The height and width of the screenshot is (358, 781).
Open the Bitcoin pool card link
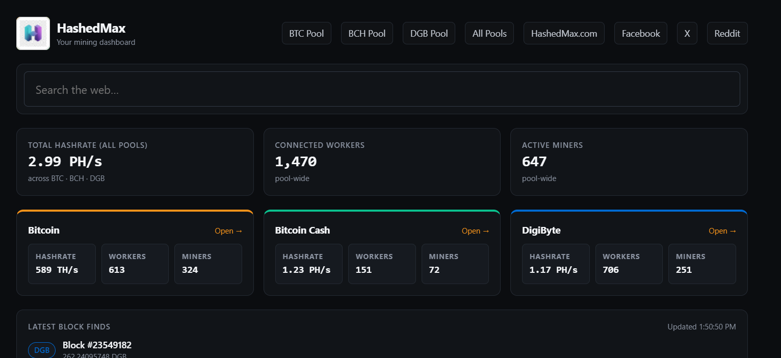pyautogui.click(x=228, y=231)
